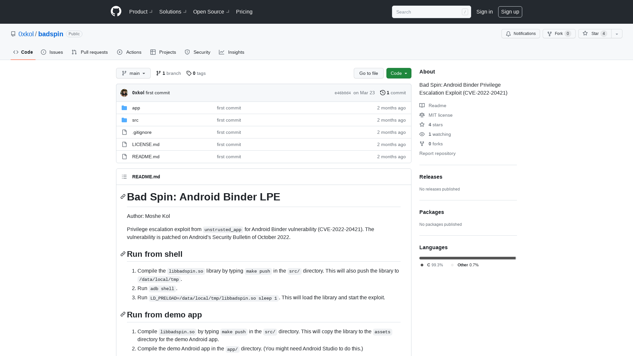633x356 pixels.
Task: Select the Security tab
Action: 197,52
